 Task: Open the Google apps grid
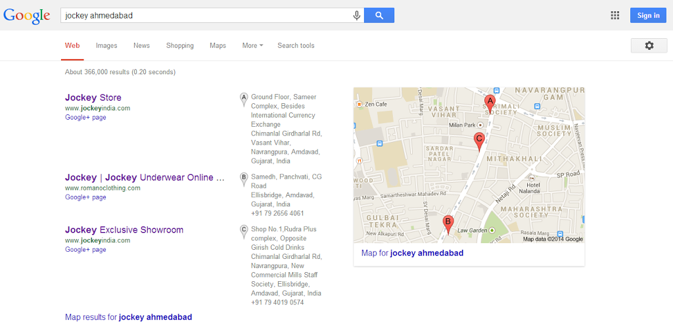tap(615, 15)
